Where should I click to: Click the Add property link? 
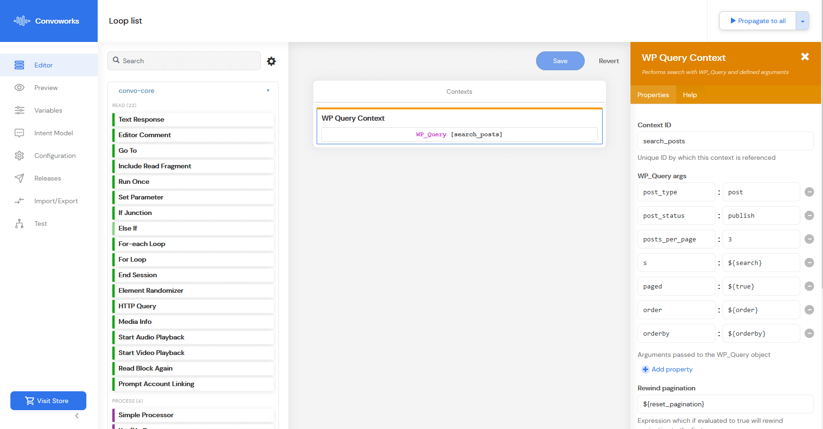click(672, 369)
